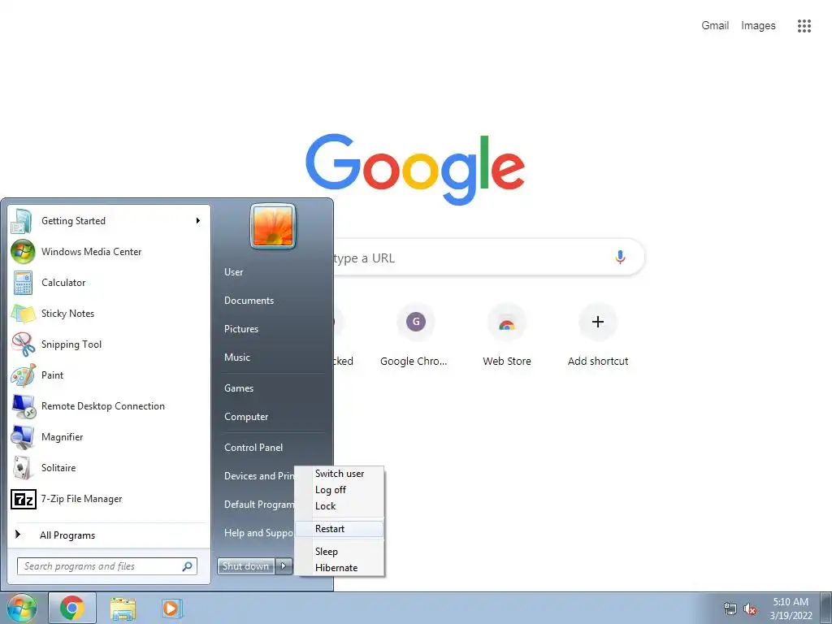This screenshot has height=624, width=832.
Task: Open Pictures library
Action: pos(240,329)
